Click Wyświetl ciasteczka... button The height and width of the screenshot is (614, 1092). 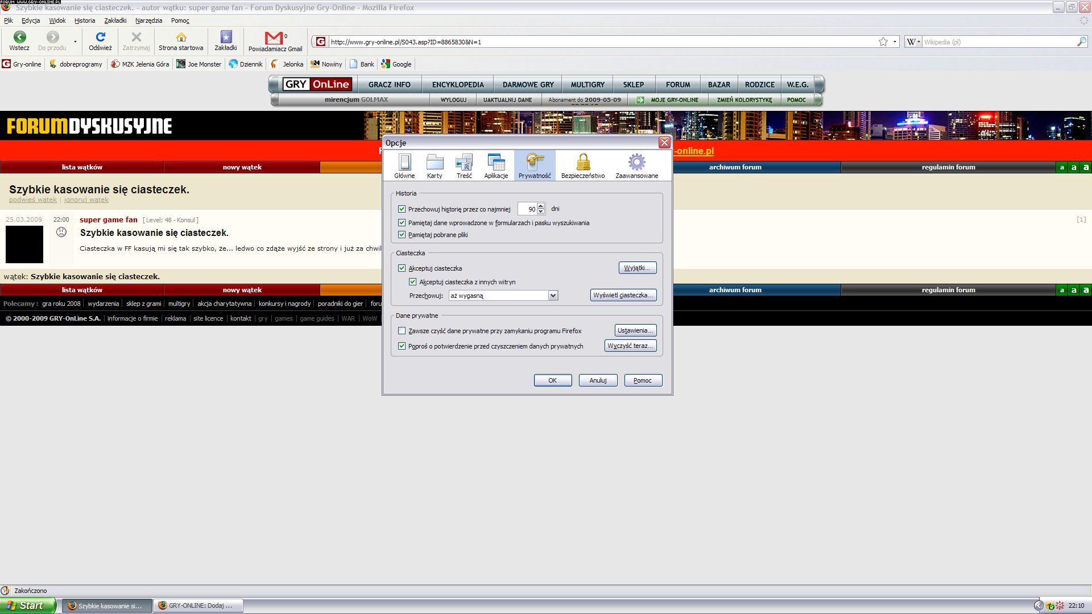tap(623, 295)
